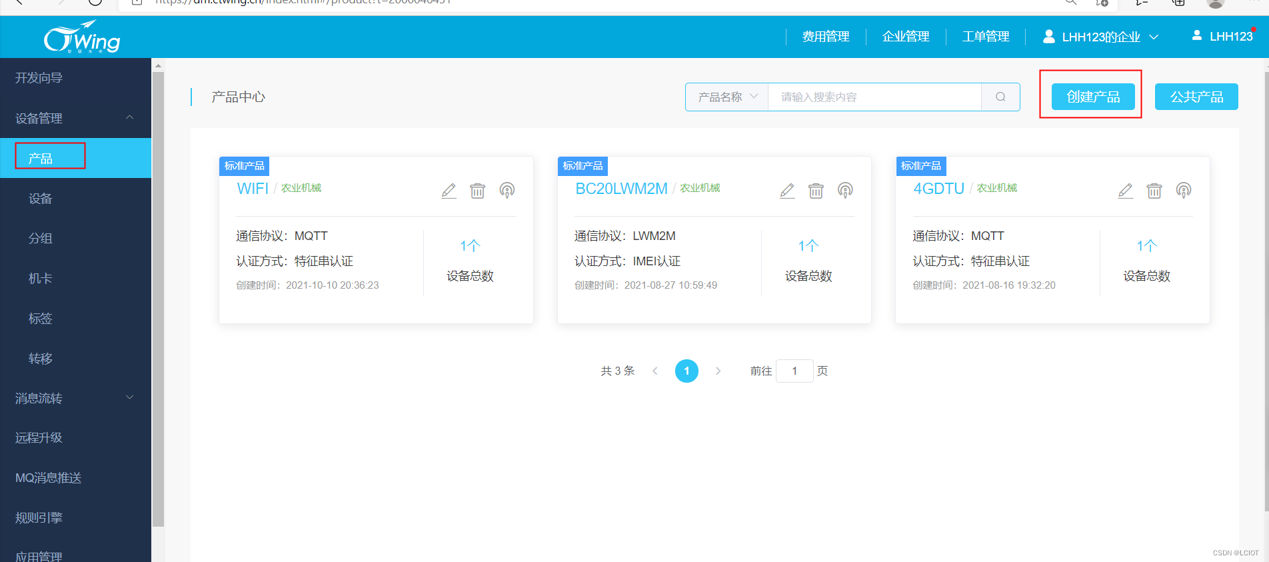The image size is (1269, 562).
Task: Click creation time 2021-08-27 10:59:49
Action: point(670,285)
